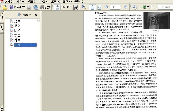Click the zoom out minus button
Viewport: 173px width, 111px height.
[x=106, y=7]
